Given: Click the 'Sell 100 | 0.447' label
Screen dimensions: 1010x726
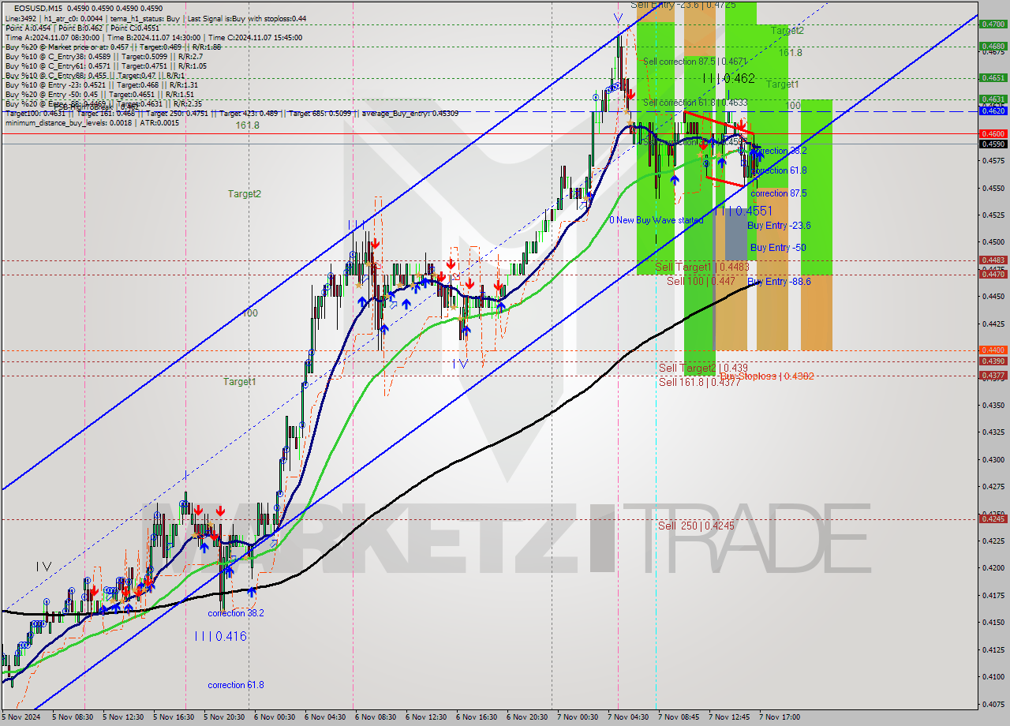Looking at the screenshot, I should click(701, 280).
